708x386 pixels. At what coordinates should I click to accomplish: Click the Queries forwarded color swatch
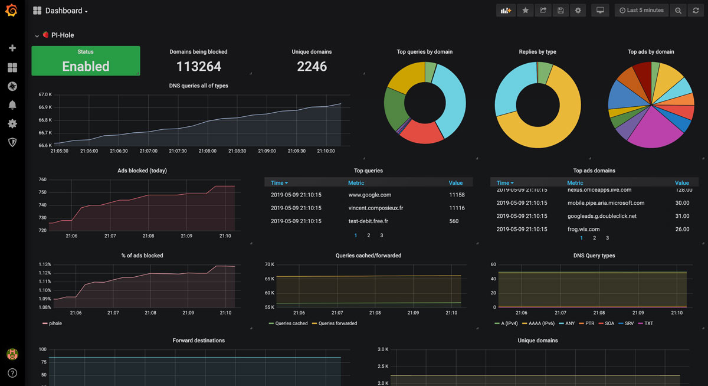point(315,323)
